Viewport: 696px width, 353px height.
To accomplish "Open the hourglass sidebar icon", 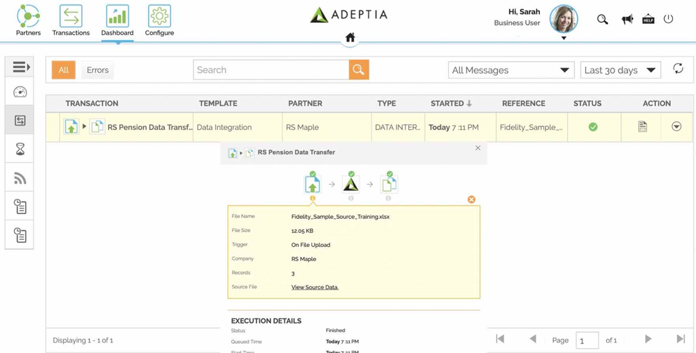I will pos(20,149).
